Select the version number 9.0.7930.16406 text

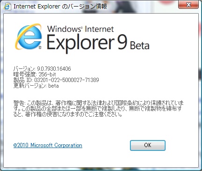(x=54, y=69)
